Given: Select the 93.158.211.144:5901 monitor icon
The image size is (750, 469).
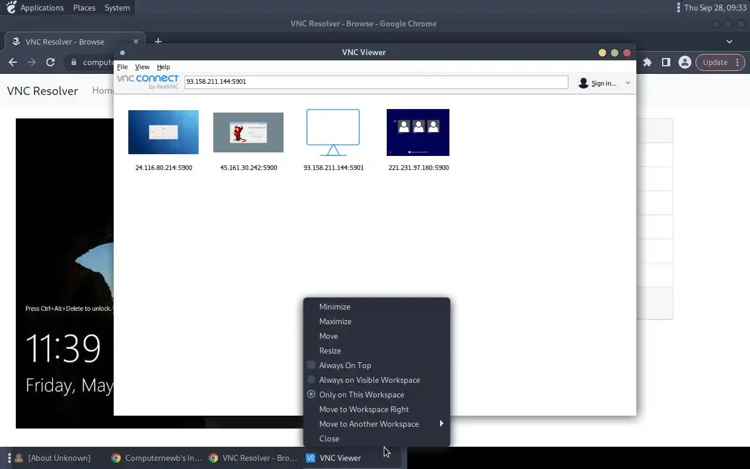Looking at the screenshot, I should coord(333,132).
